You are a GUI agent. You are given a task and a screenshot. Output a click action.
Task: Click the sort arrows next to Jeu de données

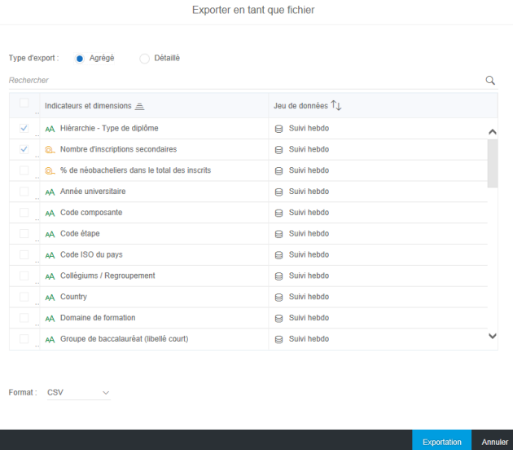[x=336, y=105]
